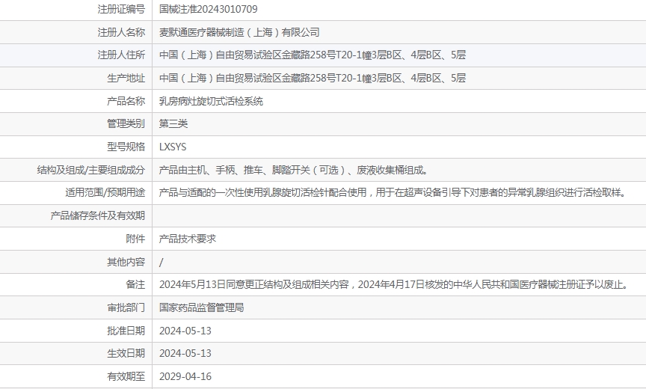Click the composition text starting '产品由主机'
Screen dimensions: 646x389
point(295,170)
